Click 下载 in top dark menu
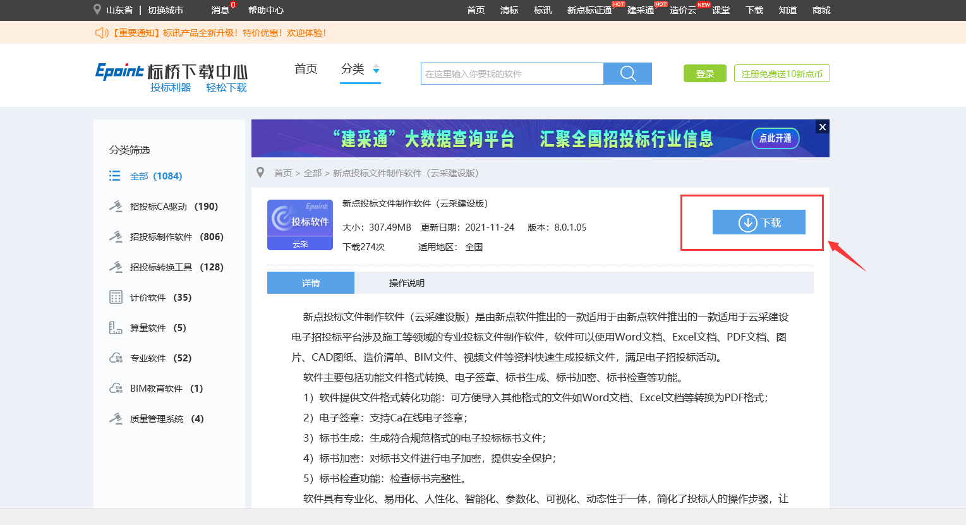This screenshot has width=966, height=525. tap(754, 10)
